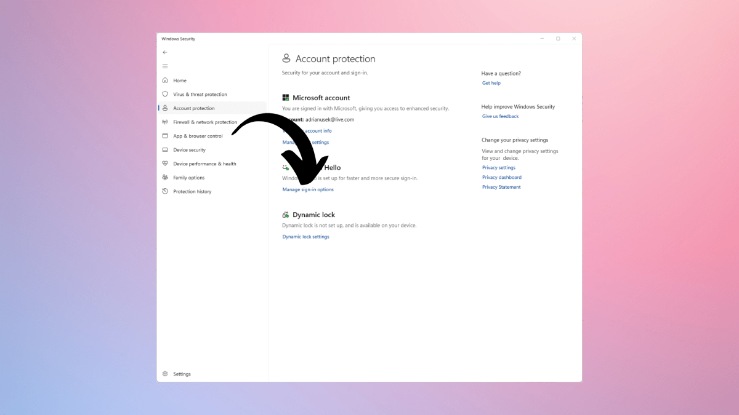Screen dimensions: 739x415
Task: Click 'Security for your account and sign-in.' text
Action: (325, 73)
